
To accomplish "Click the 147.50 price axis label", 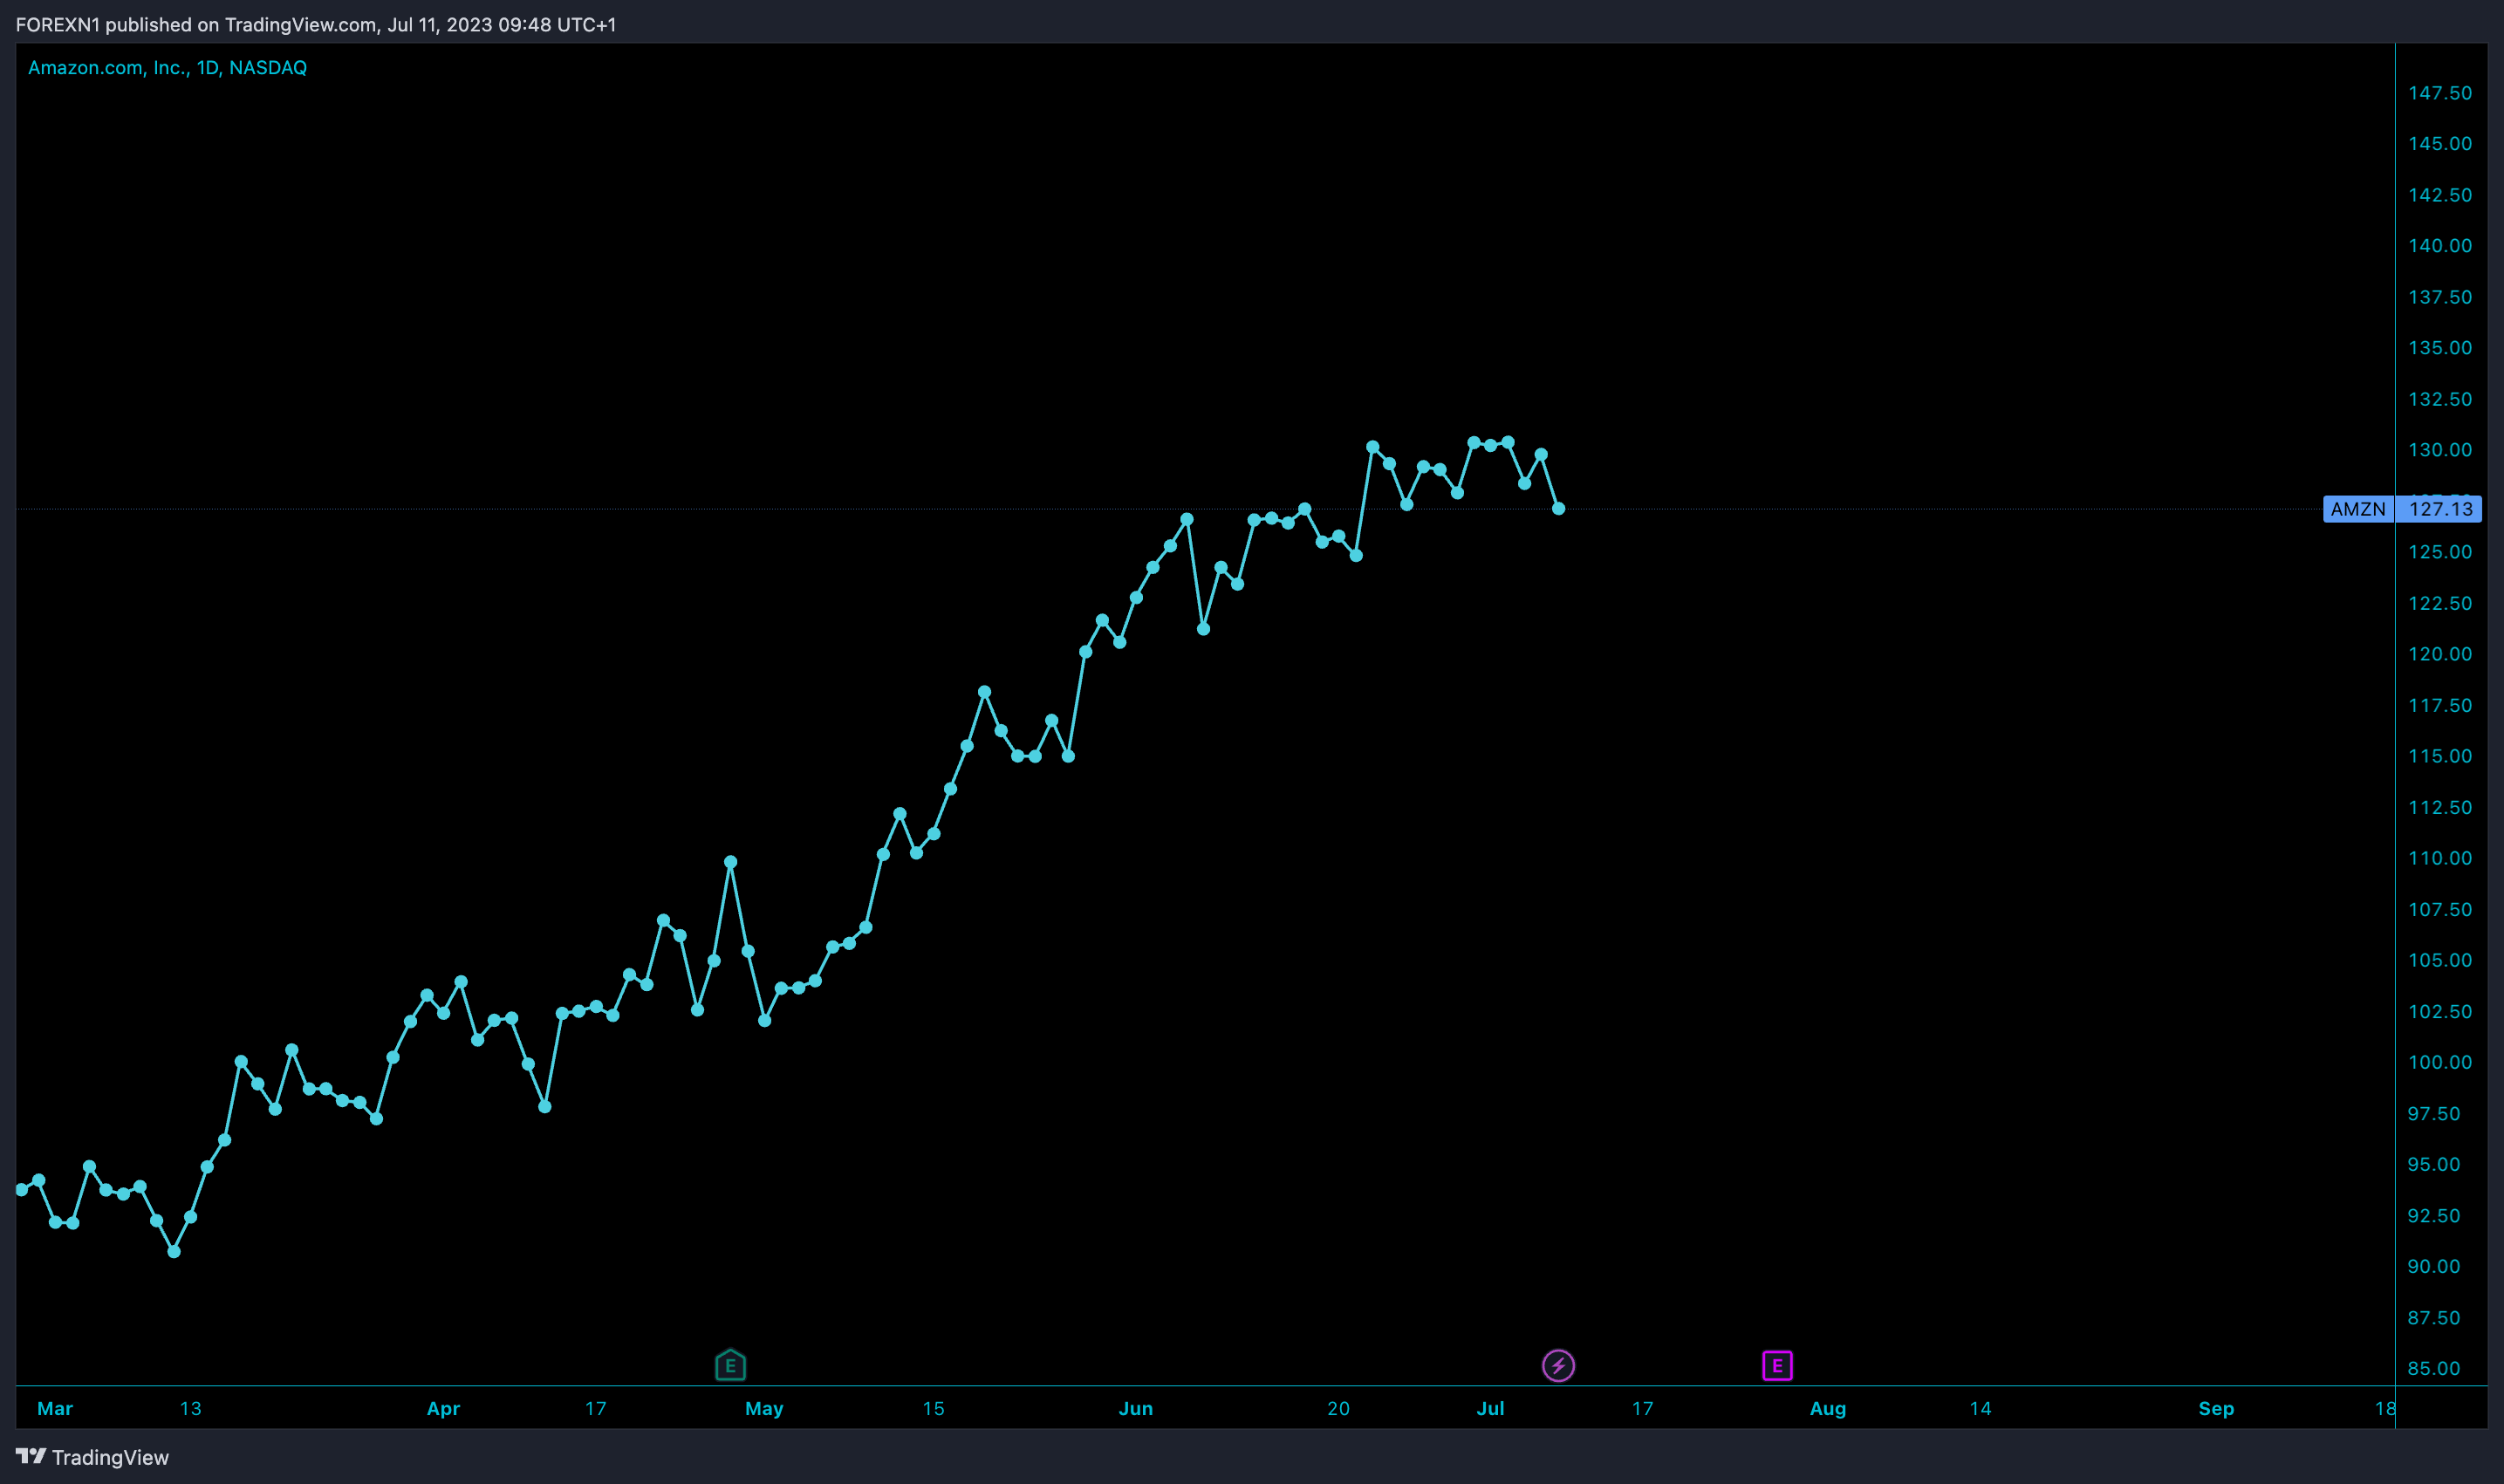I will (x=2439, y=93).
